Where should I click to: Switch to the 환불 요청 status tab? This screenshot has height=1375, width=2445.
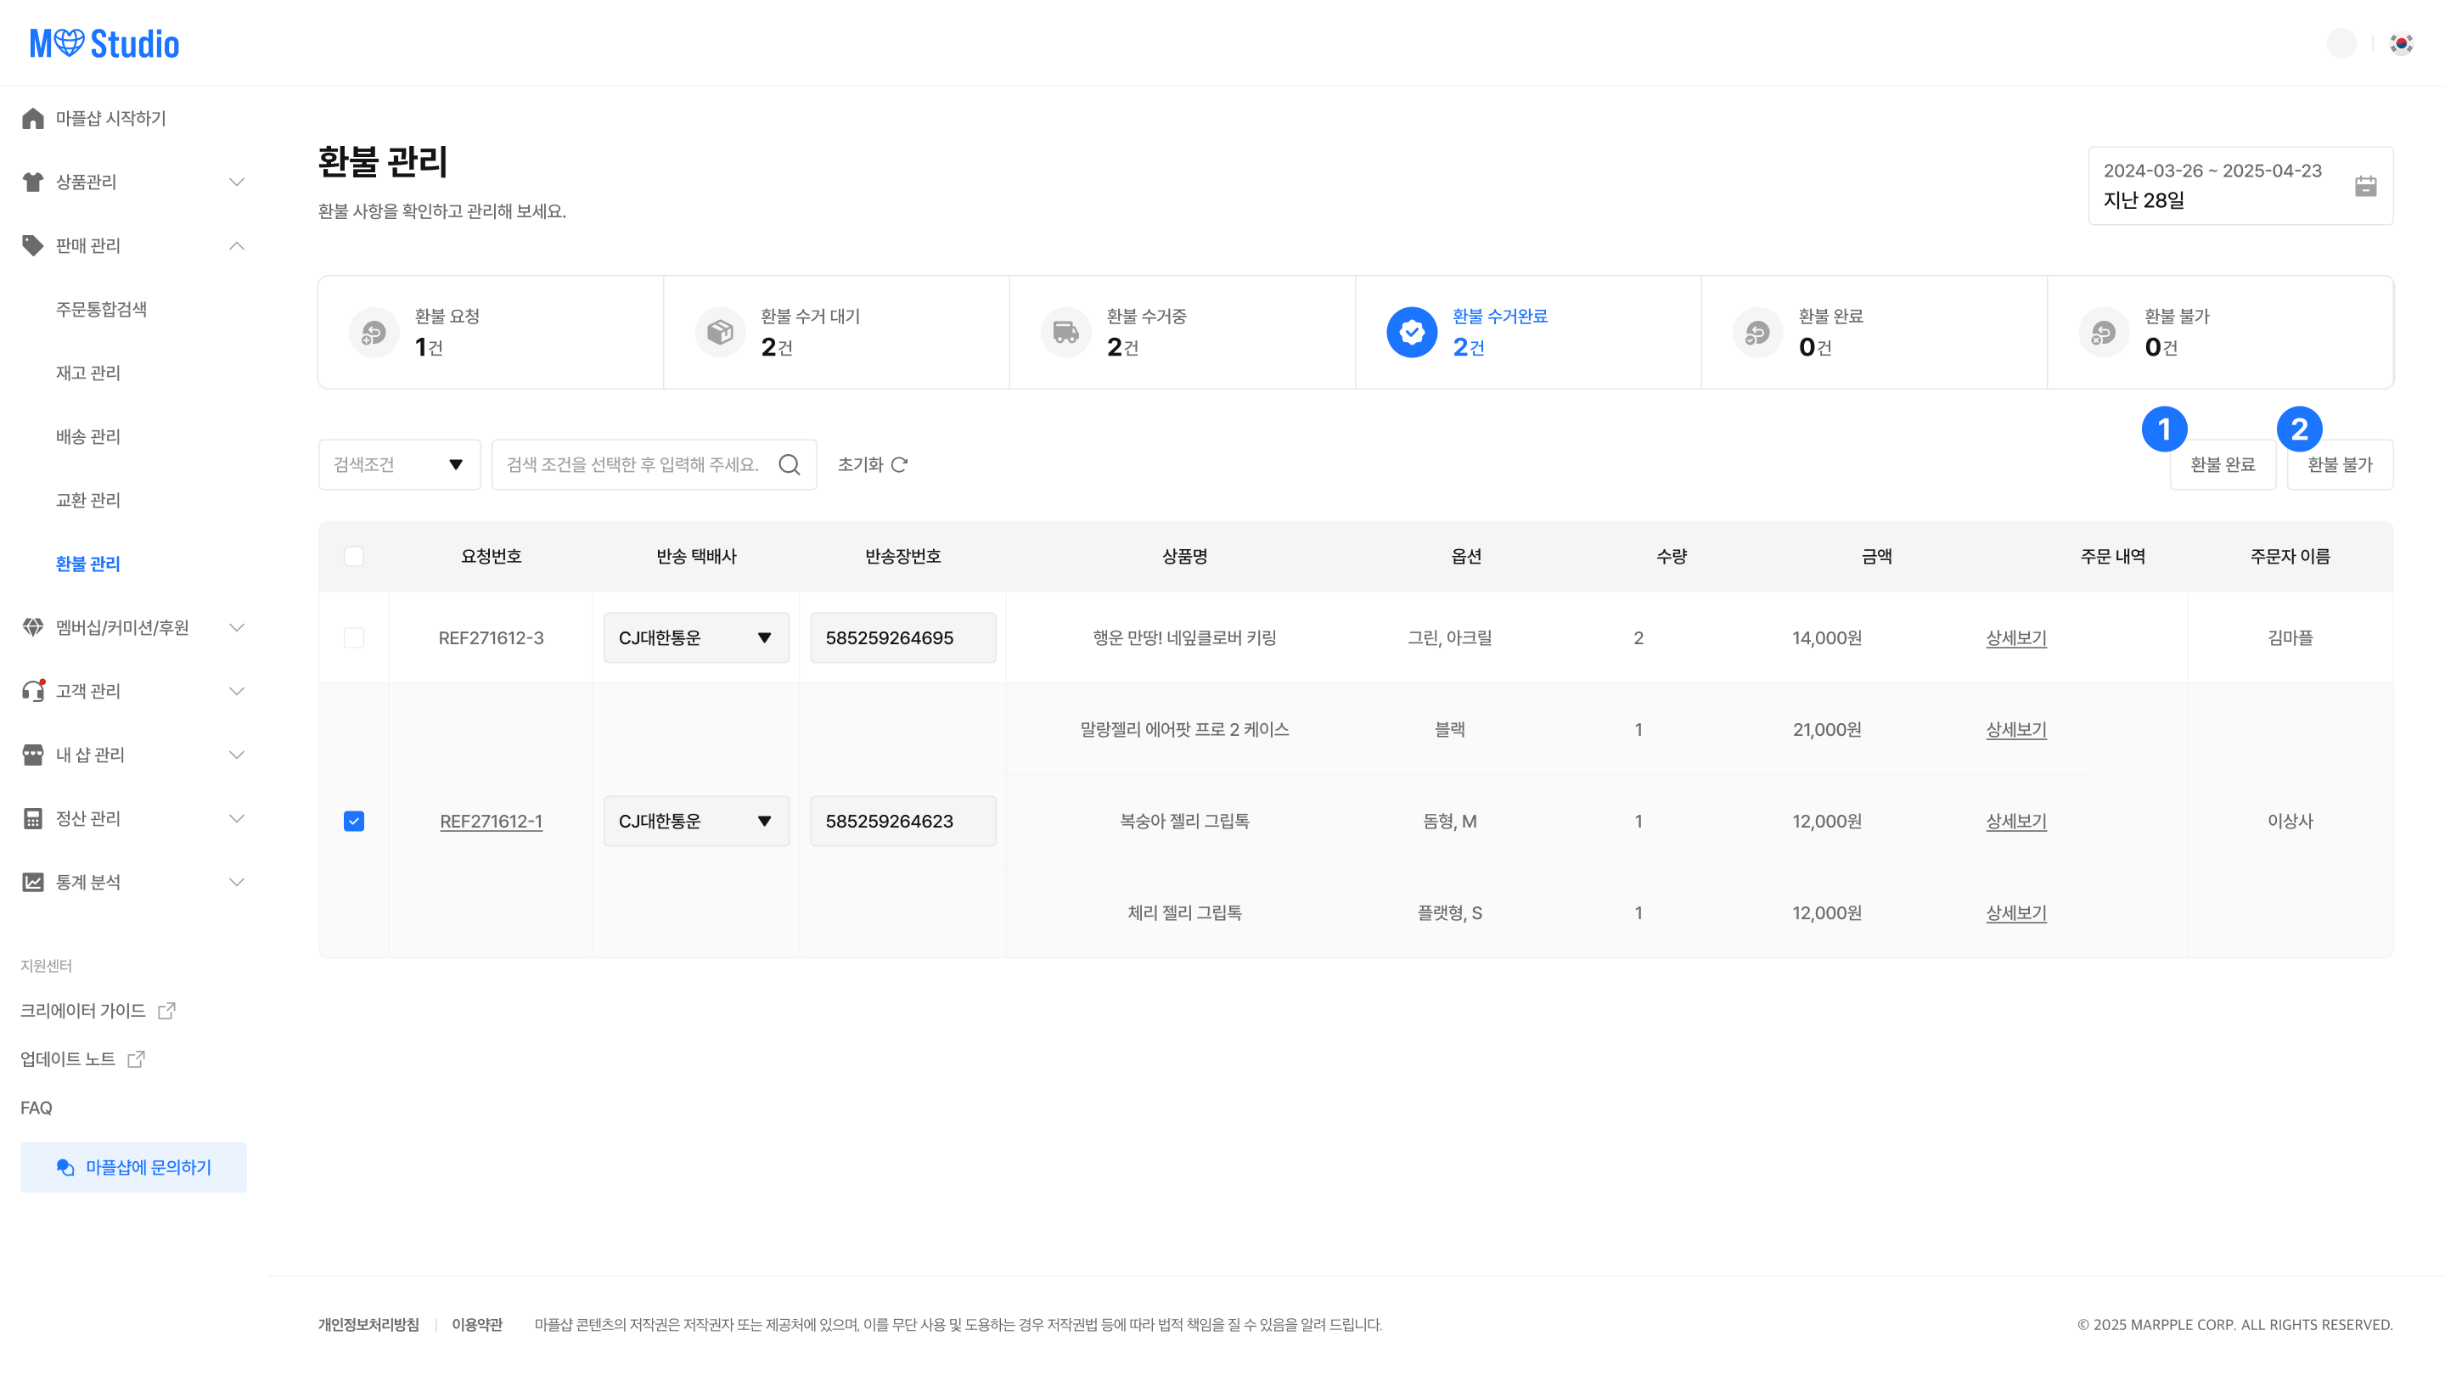tap(490, 332)
